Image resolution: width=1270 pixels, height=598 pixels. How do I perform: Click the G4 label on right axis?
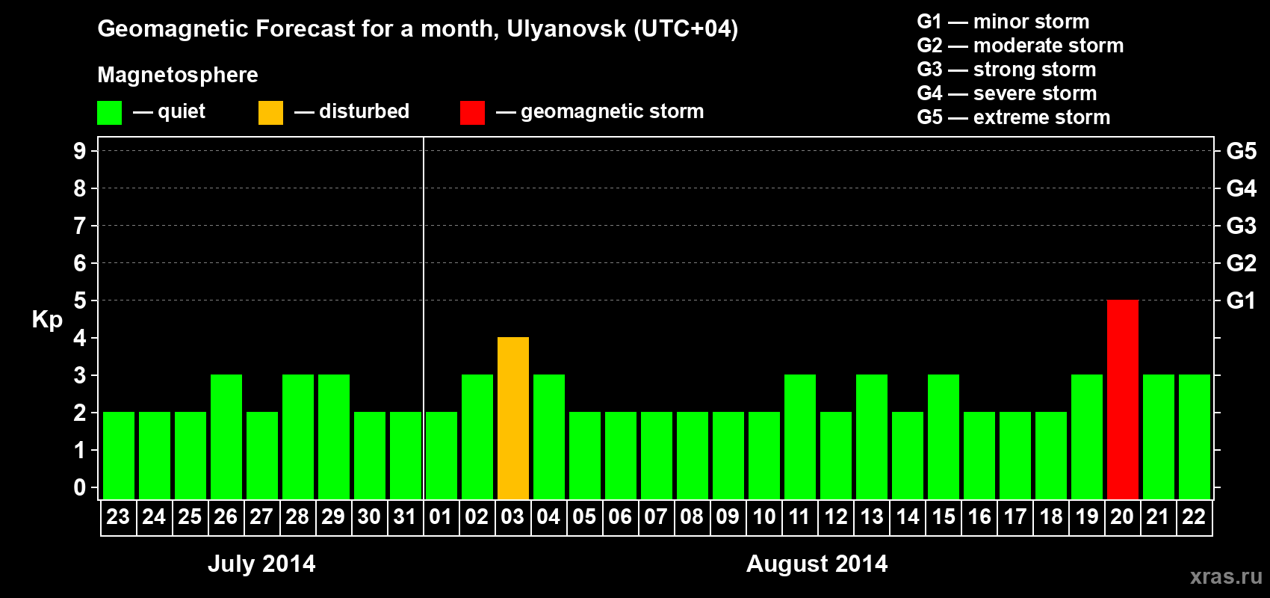pos(1242,188)
